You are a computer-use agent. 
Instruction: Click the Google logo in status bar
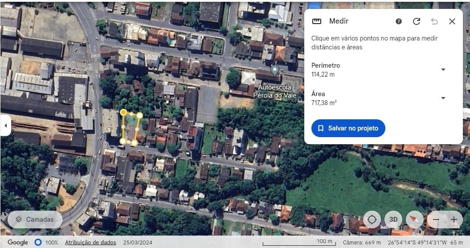18,242
